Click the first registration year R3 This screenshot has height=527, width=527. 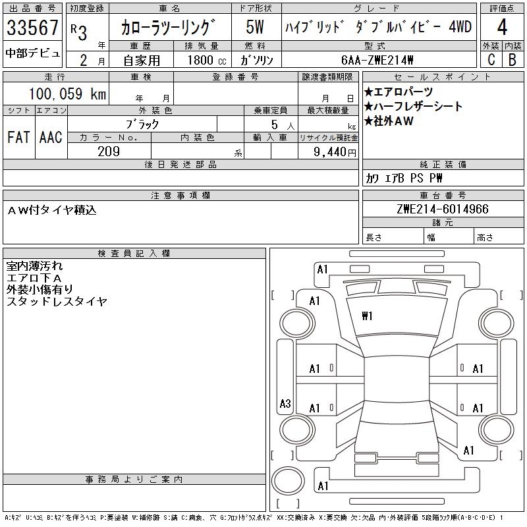79,32
